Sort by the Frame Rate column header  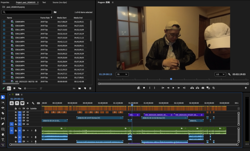(x=45, y=18)
